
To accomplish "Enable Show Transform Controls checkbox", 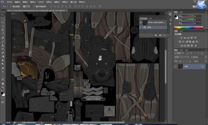I will (34, 6).
